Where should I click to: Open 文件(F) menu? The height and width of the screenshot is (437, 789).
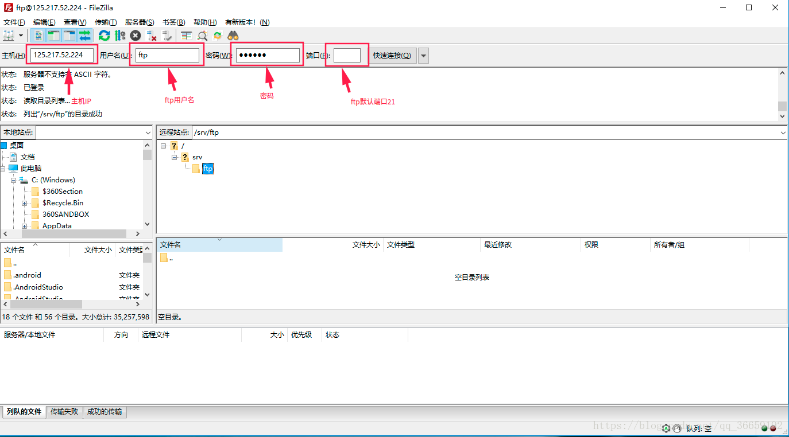point(14,22)
